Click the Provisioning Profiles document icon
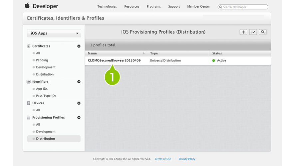The image size is (296, 166). tap(29, 118)
